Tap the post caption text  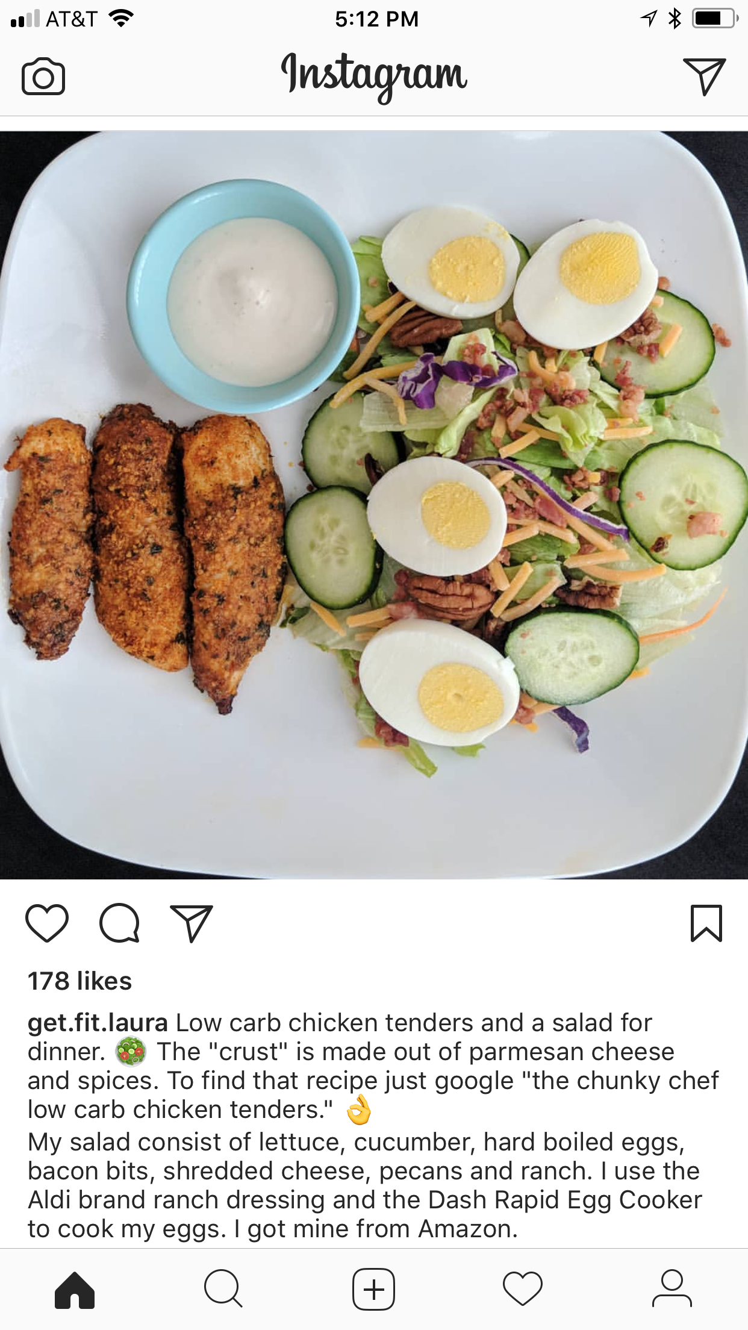373,1125
